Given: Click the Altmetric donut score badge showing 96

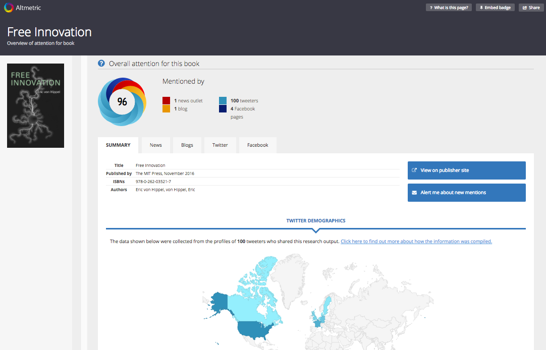Looking at the screenshot, I should pyautogui.click(x=122, y=101).
